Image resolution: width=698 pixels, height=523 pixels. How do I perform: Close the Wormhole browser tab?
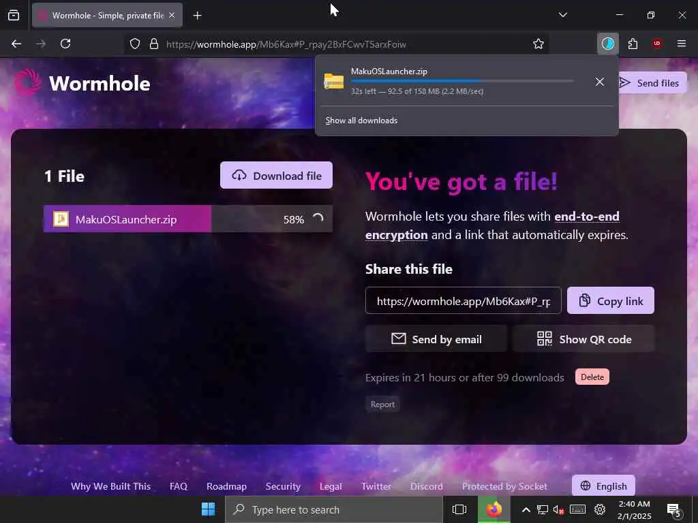(172, 15)
